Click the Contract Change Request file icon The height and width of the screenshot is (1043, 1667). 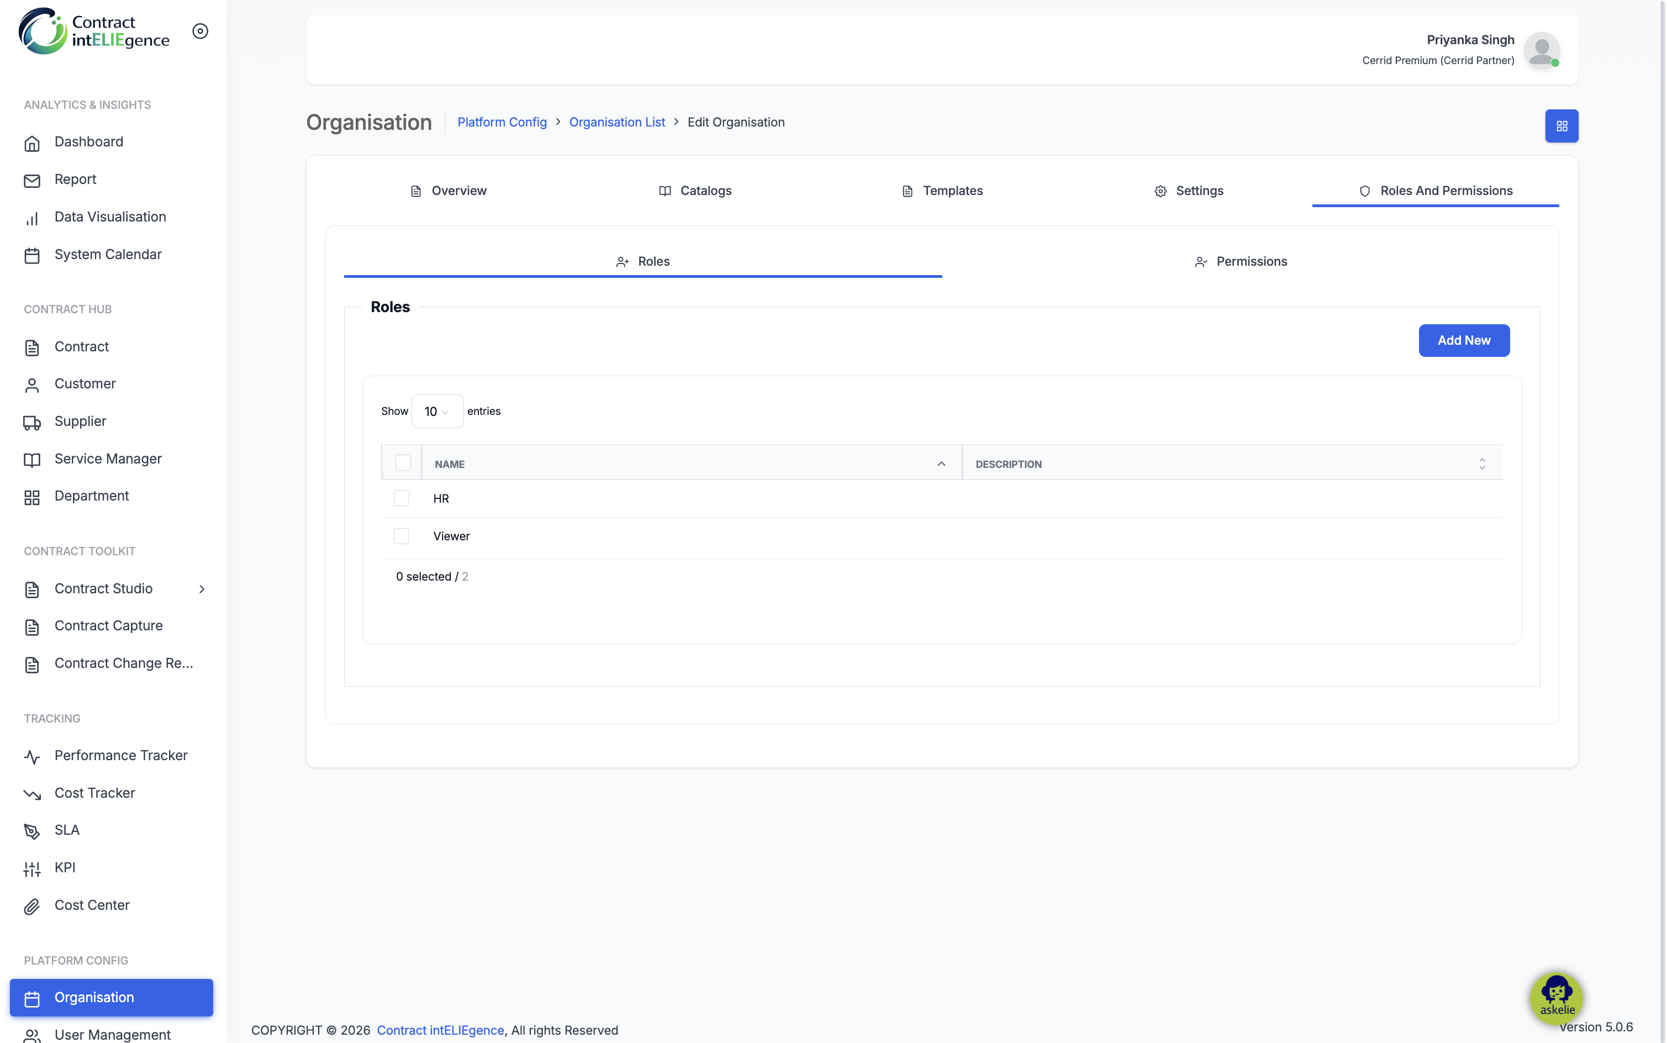point(31,664)
